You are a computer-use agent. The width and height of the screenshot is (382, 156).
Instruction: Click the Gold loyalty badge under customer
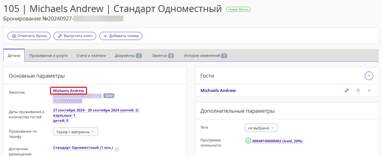(x=108, y=96)
